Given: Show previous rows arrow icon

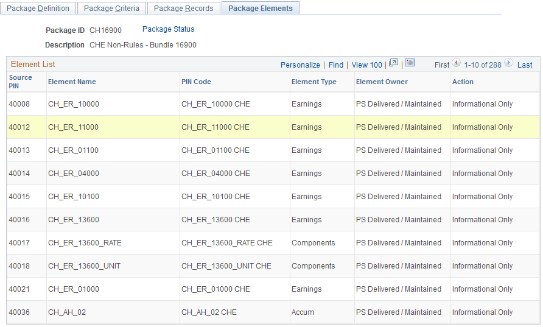Looking at the screenshot, I should tap(457, 63).
